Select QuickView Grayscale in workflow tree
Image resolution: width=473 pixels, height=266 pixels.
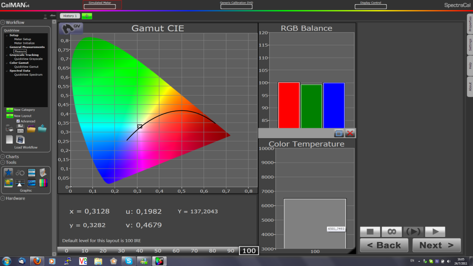(28, 59)
